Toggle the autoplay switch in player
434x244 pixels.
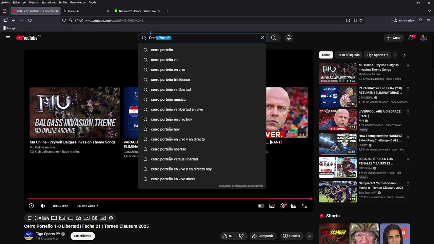coord(261,206)
